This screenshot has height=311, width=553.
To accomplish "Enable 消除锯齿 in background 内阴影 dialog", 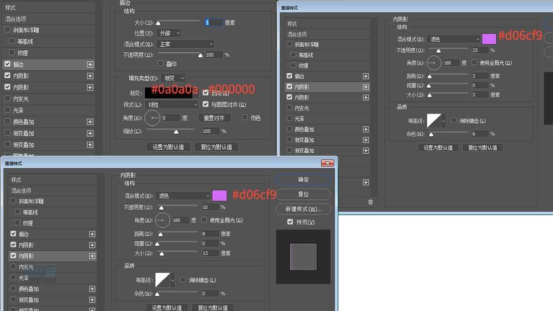I will (x=454, y=121).
